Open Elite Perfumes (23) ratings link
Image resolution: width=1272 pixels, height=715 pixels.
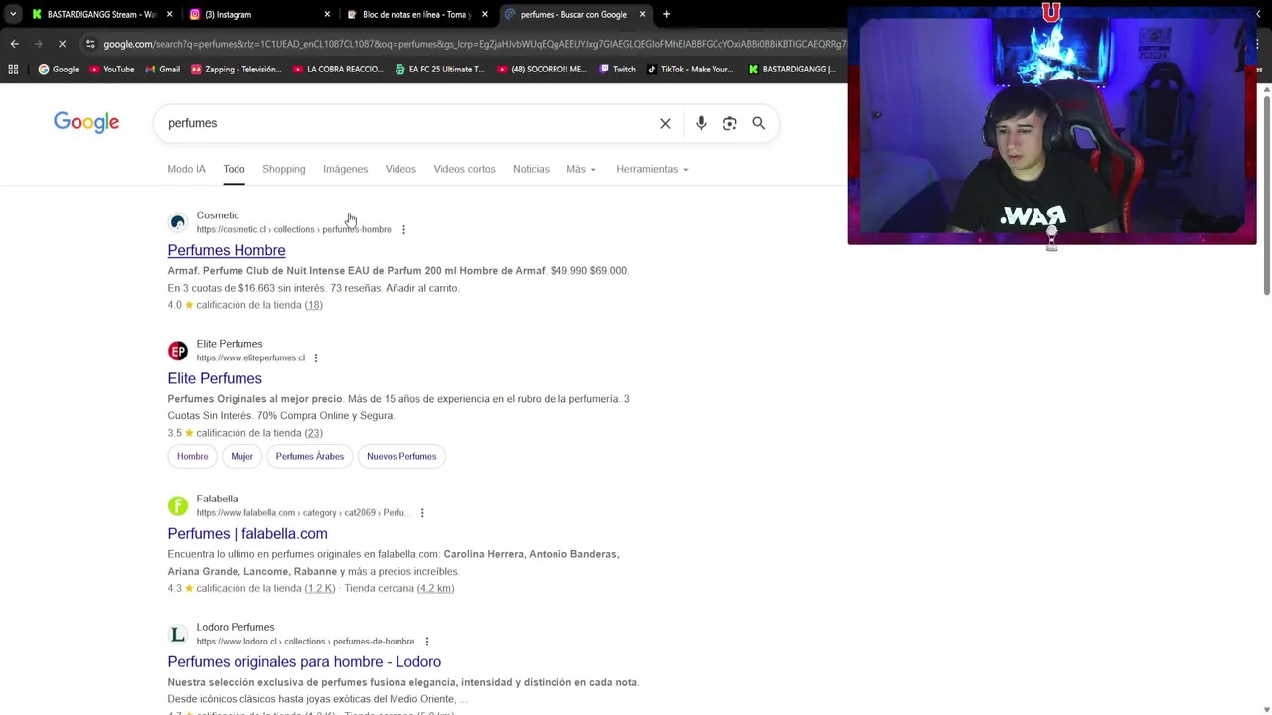[313, 433]
